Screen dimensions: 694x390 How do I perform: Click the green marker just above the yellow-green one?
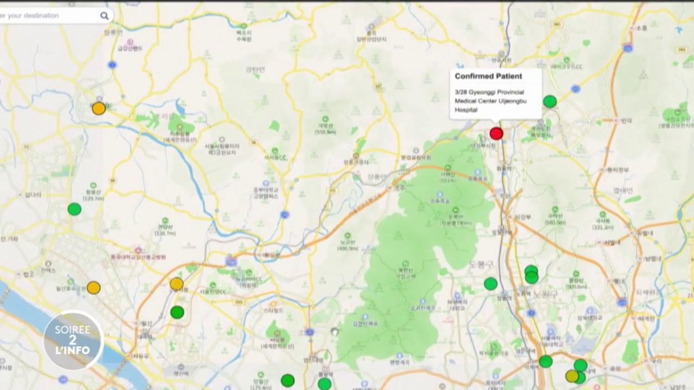pos(581,365)
